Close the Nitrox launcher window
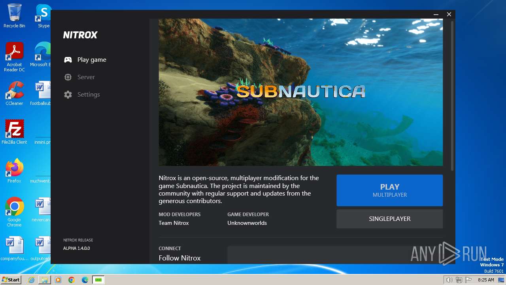 click(449, 14)
